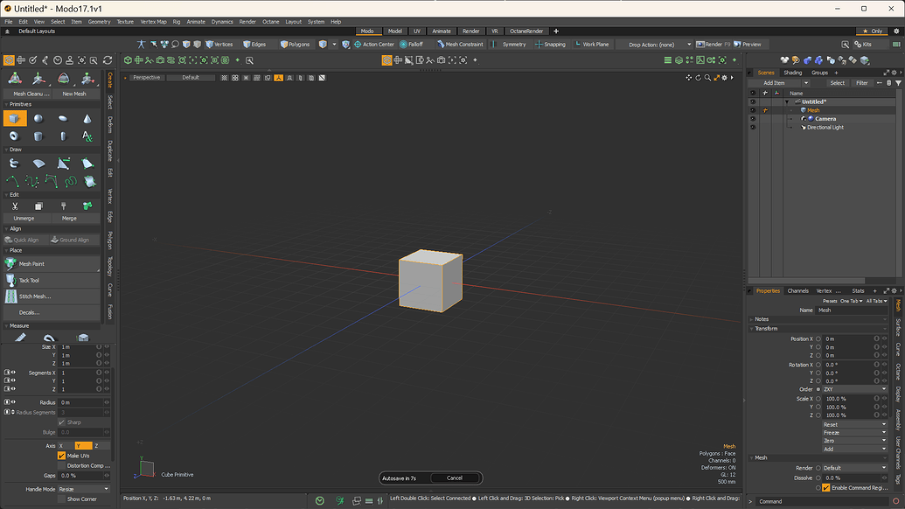905x509 pixels.
Task: Open the Reset transform dropdown
Action: [x=854, y=424]
